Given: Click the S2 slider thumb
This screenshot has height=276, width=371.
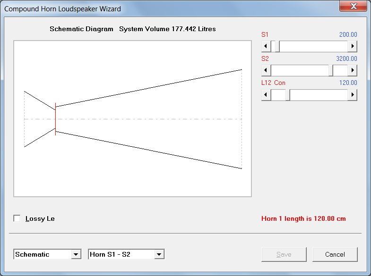Looking at the screenshot, I should pyautogui.click(x=331, y=70).
